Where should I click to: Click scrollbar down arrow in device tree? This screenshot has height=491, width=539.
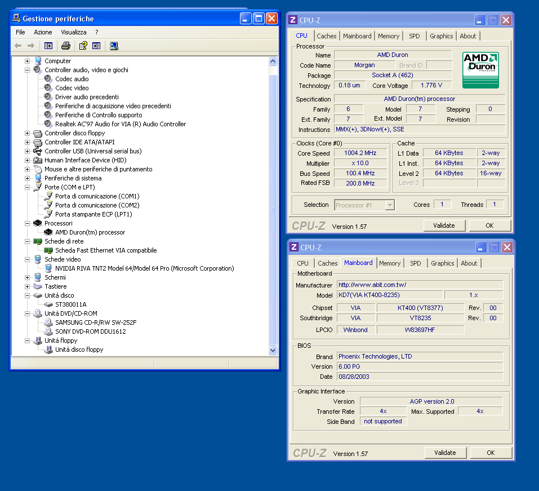[x=273, y=350]
